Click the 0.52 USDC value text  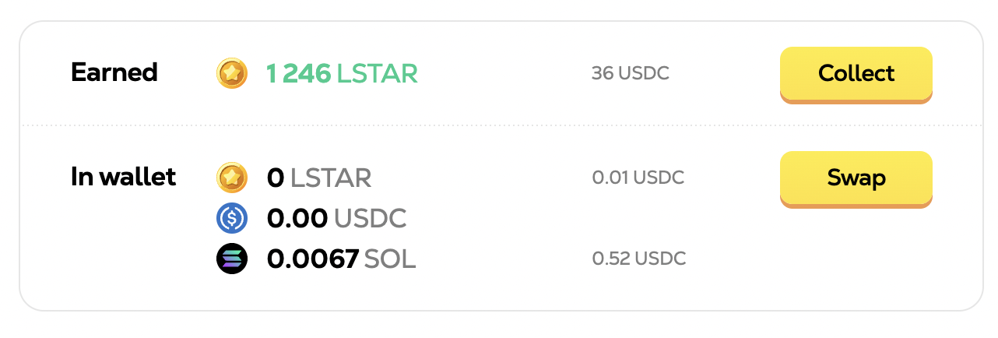(x=638, y=259)
